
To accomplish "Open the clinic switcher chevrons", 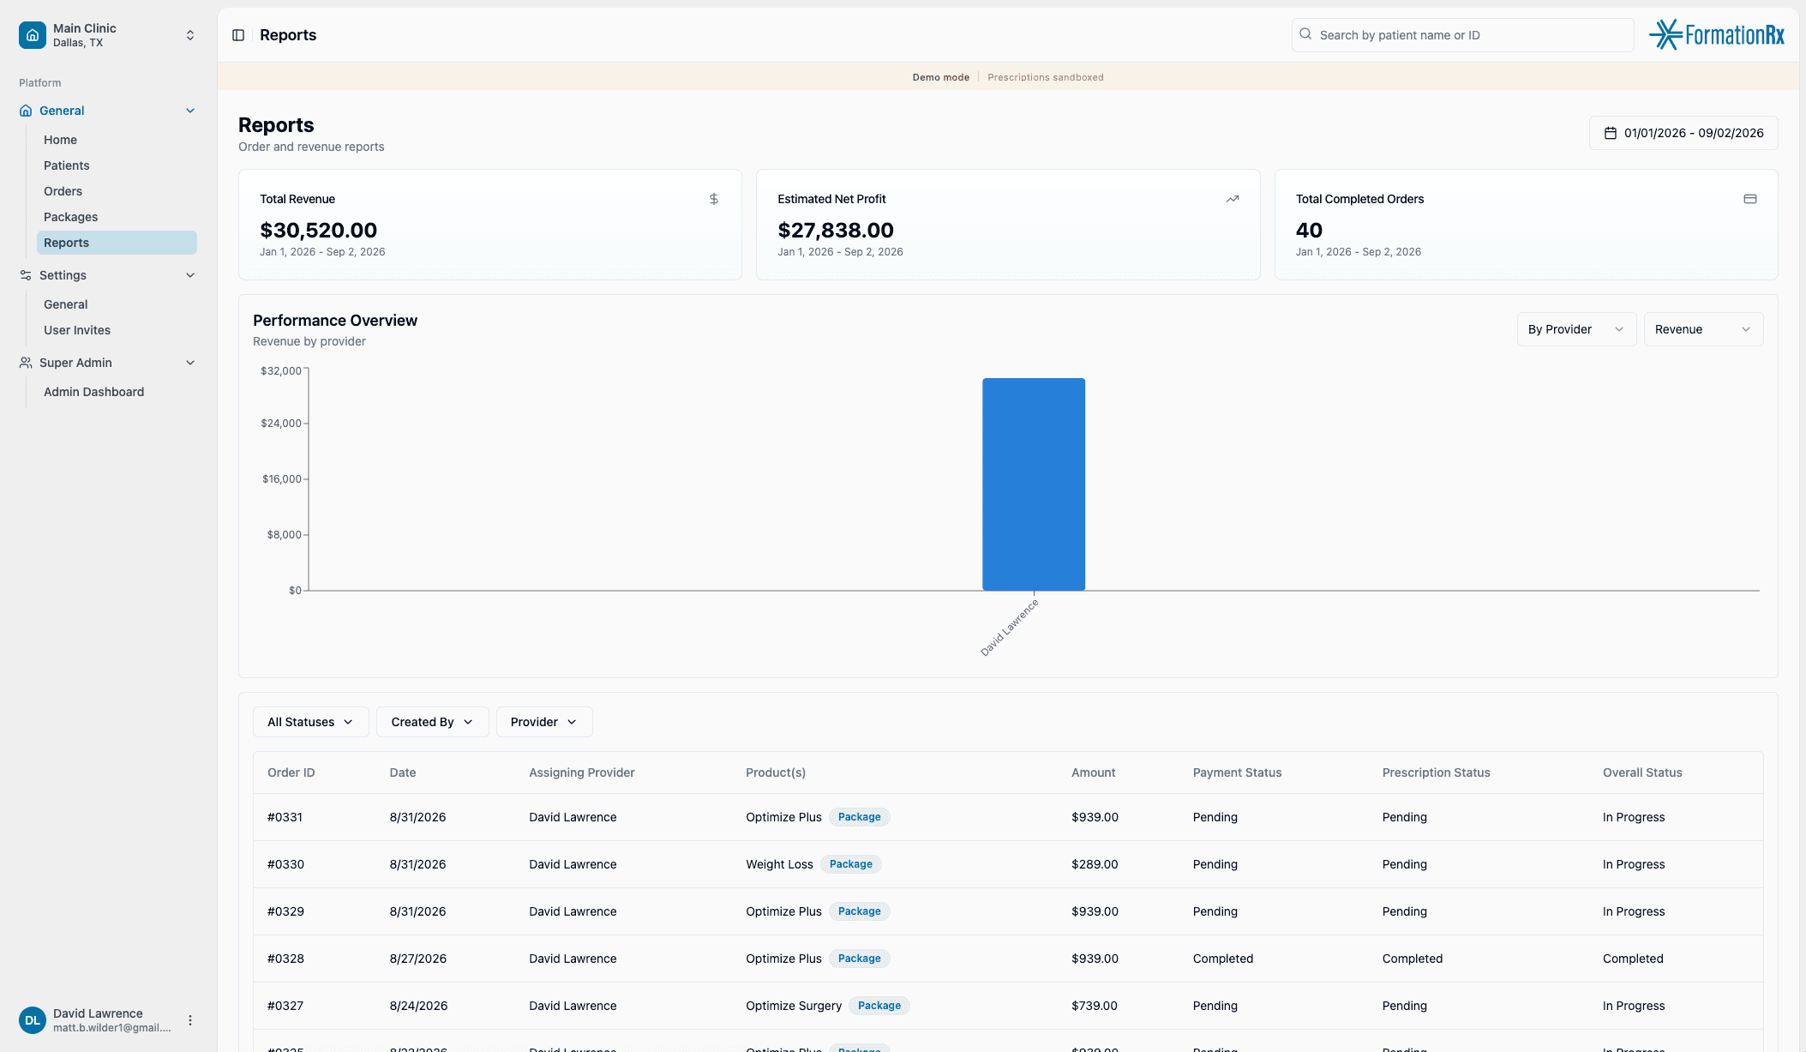I will click(x=190, y=35).
